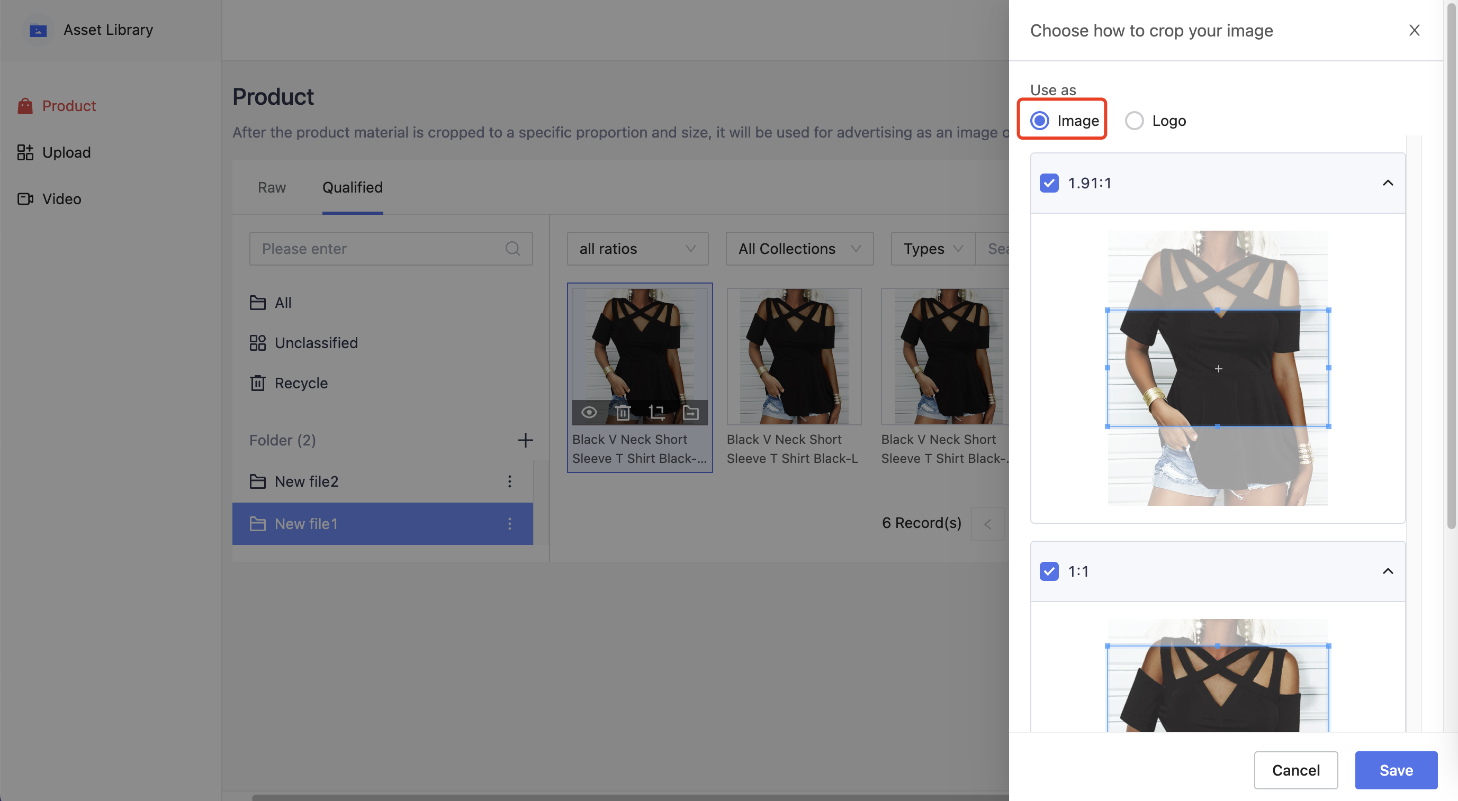Screen dimensions: 1458x801
Task: Open the Types dropdown
Action: (x=933, y=248)
